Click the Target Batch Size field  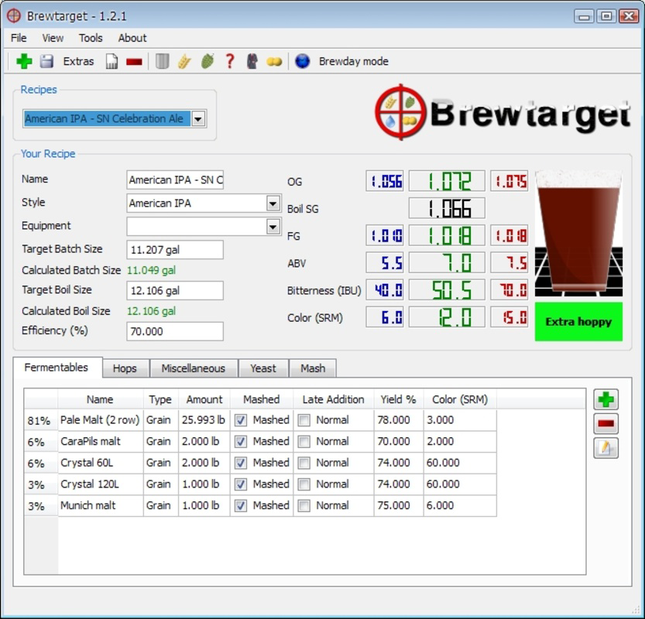coord(175,250)
